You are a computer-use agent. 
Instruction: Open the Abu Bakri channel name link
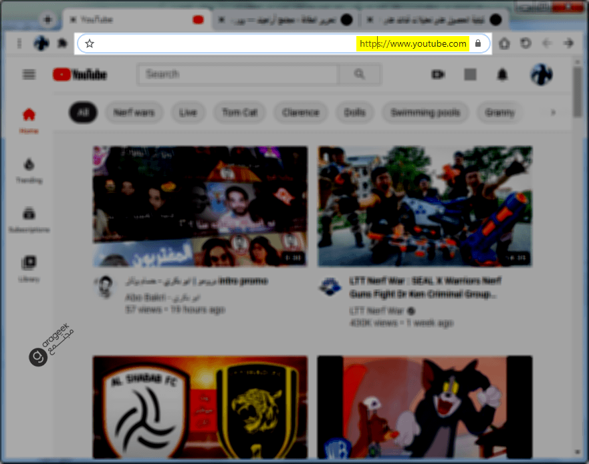click(x=162, y=298)
